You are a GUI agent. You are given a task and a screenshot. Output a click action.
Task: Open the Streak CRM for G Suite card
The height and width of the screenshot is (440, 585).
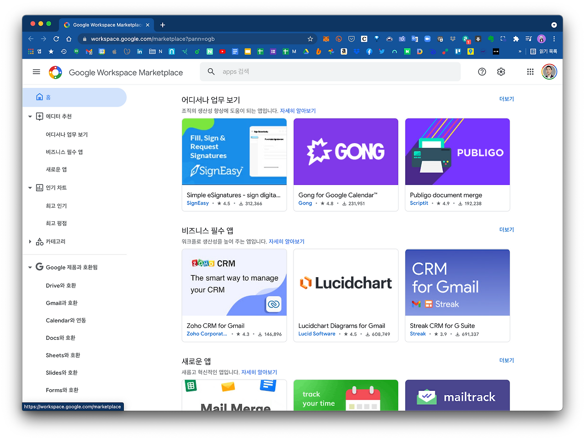pyautogui.click(x=457, y=295)
